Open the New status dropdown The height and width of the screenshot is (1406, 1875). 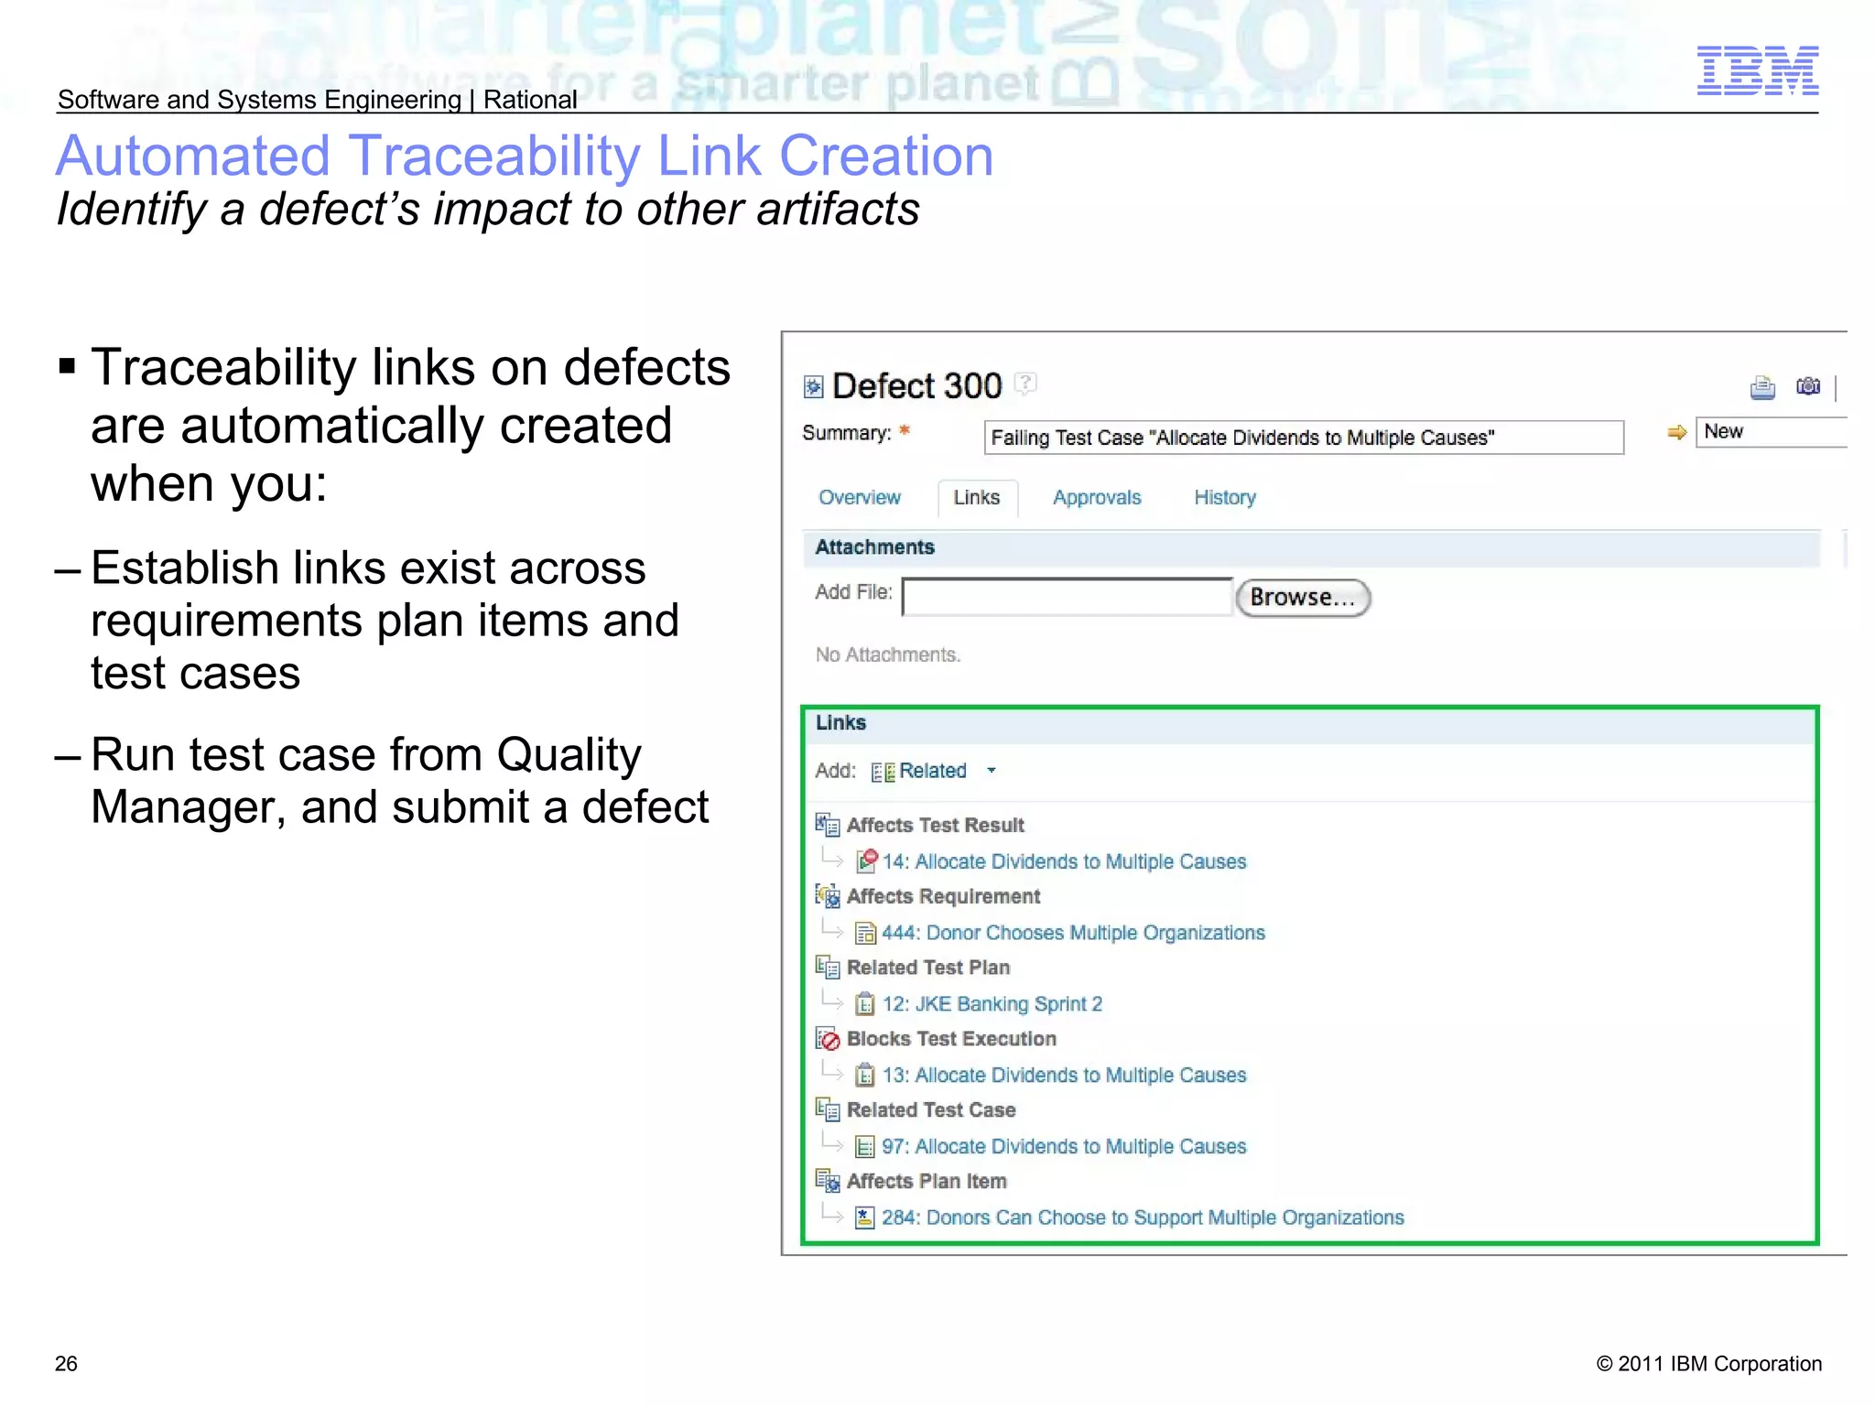tap(1772, 432)
